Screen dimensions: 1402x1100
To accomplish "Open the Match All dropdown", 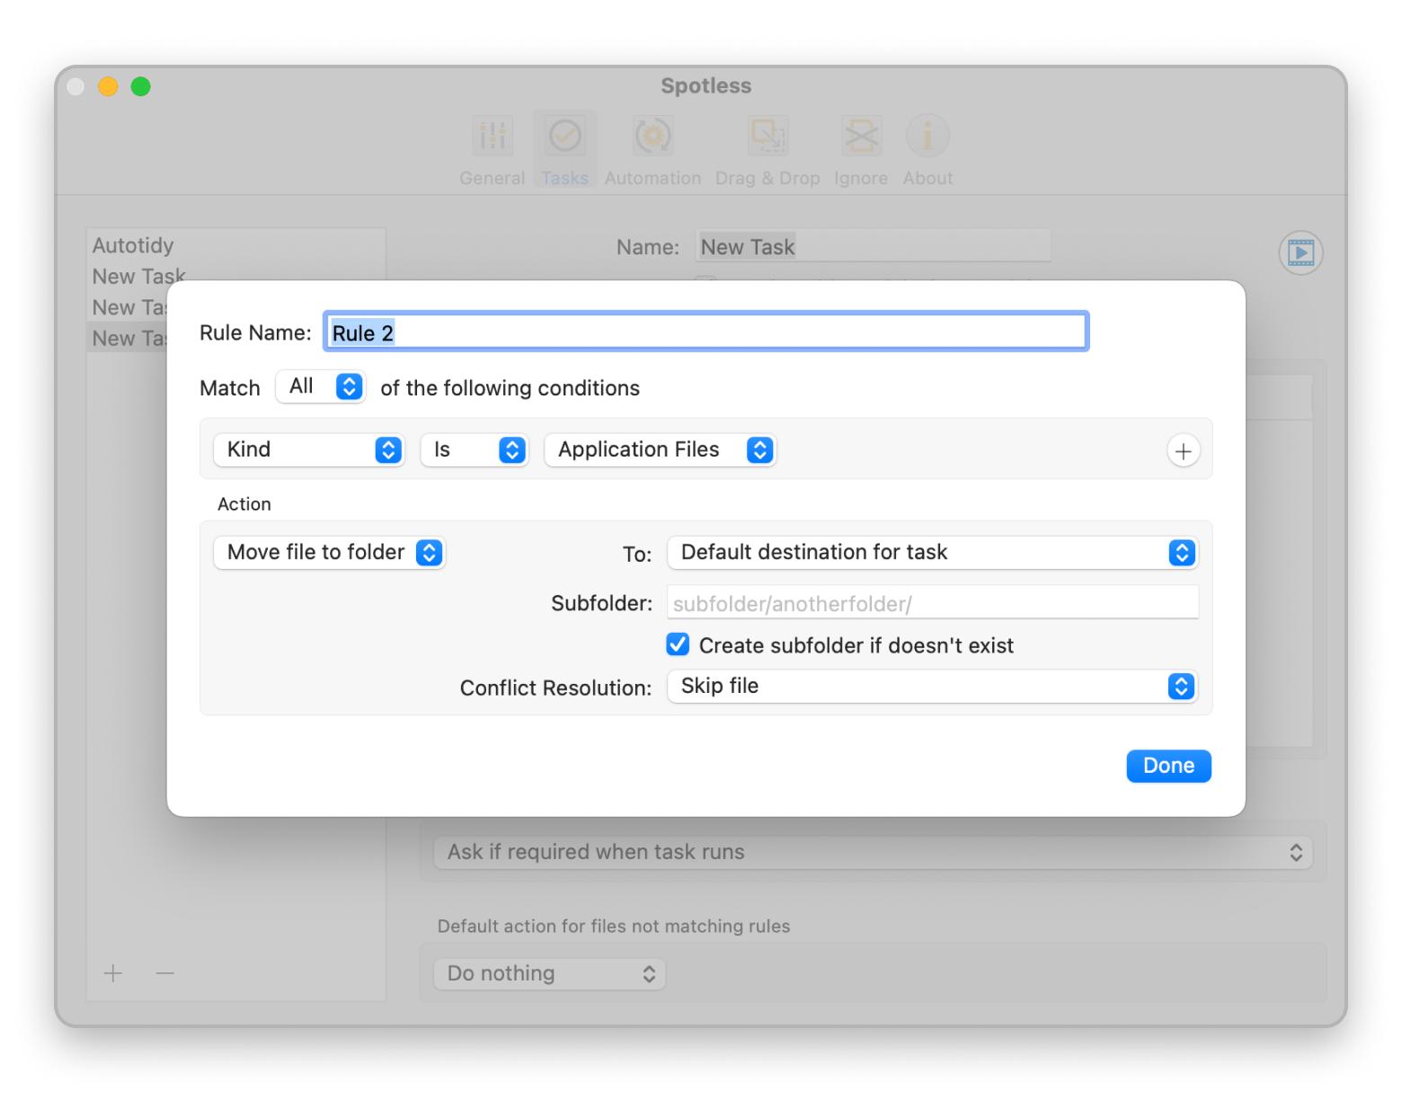I will click(x=320, y=387).
